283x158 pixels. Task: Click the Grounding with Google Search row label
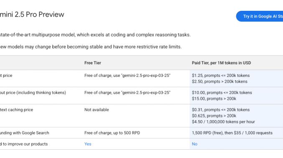tap(25, 133)
